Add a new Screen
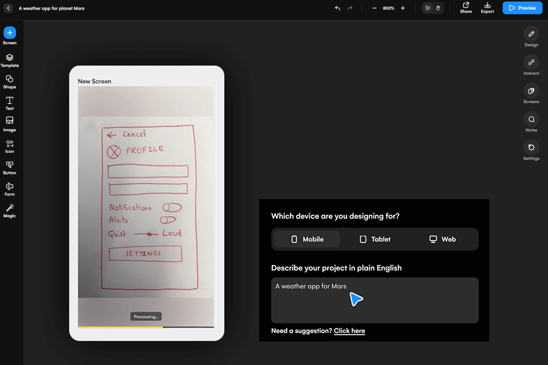 coord(10,35)
